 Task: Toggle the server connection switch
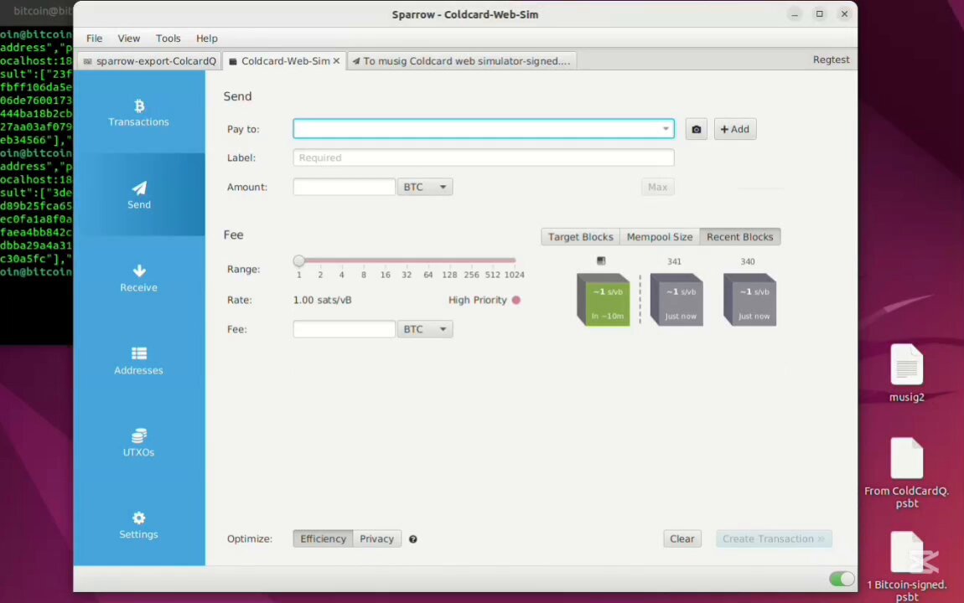point(841,579)
